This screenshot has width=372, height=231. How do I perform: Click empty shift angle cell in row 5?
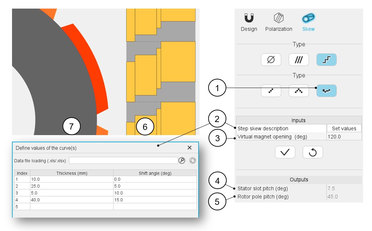155,207
